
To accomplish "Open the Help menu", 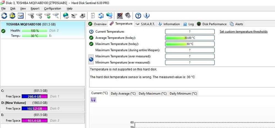I will coord(70,8).
